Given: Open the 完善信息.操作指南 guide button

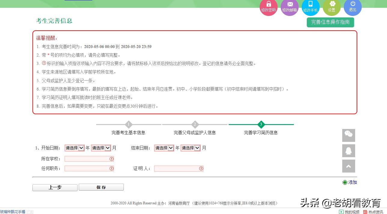Looking at the screenshot, I should click(330, 22).
